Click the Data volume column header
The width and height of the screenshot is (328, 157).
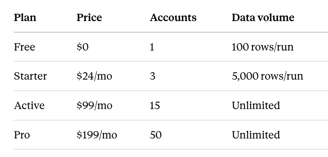(x=263, y=17)
